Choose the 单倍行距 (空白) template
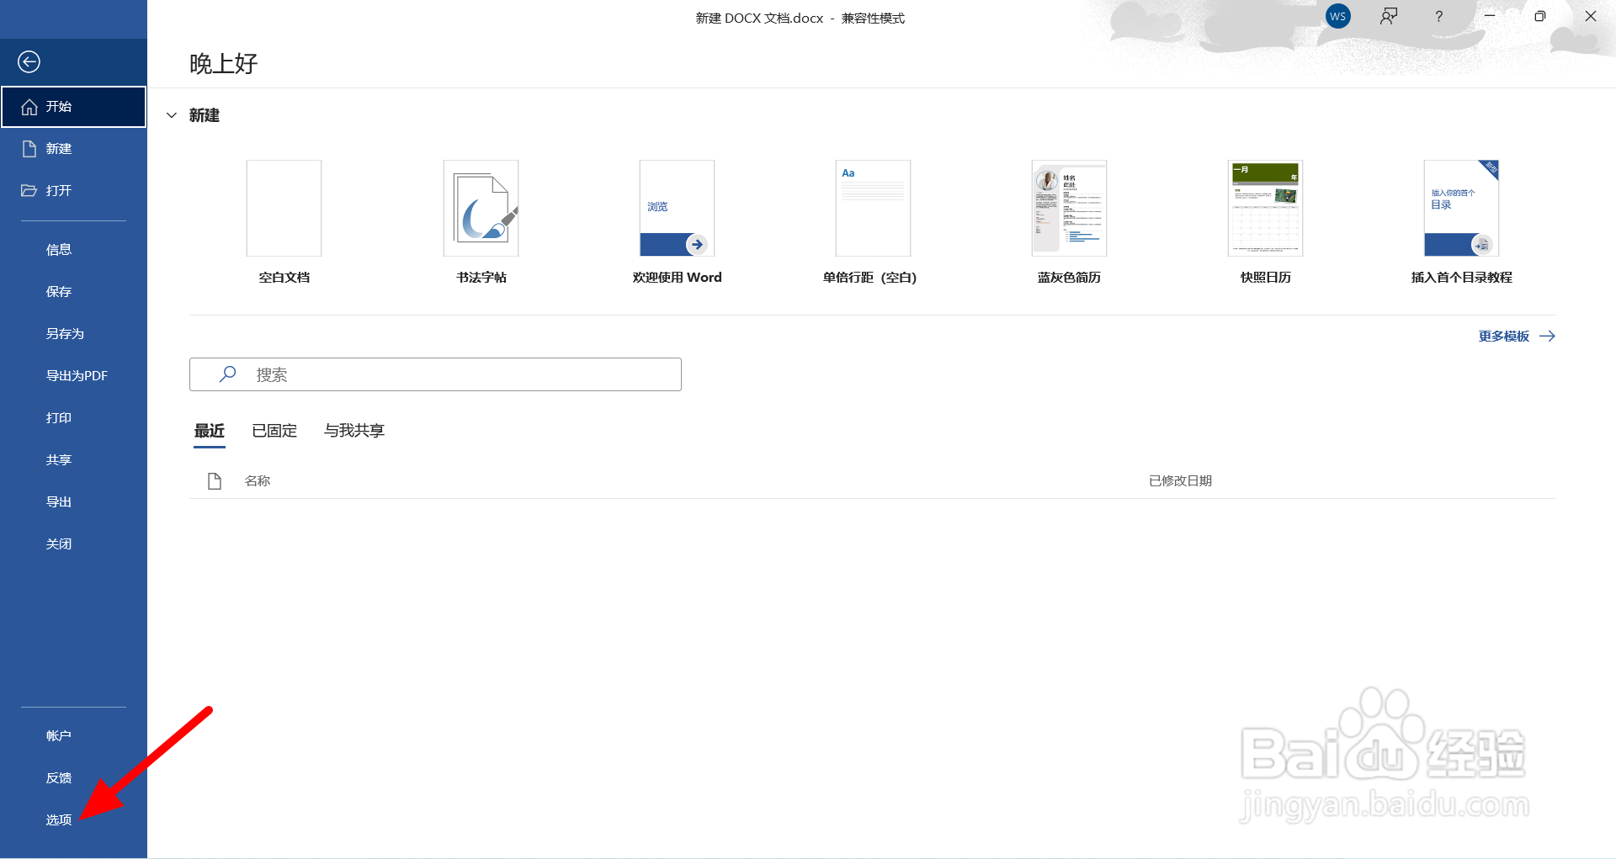Image resolution: width=1616 pixels, height=859 pixels. pyautogui.click(x=873, y=223)
